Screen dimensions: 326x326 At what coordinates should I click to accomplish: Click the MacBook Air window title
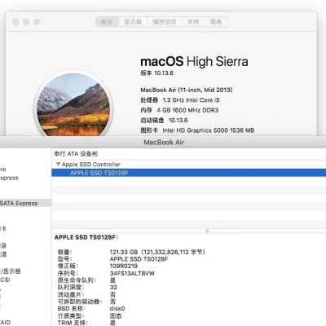click(x=164, y=143)
